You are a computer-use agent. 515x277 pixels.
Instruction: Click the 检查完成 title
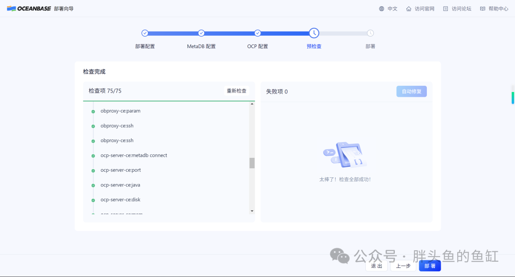(94, 72)
